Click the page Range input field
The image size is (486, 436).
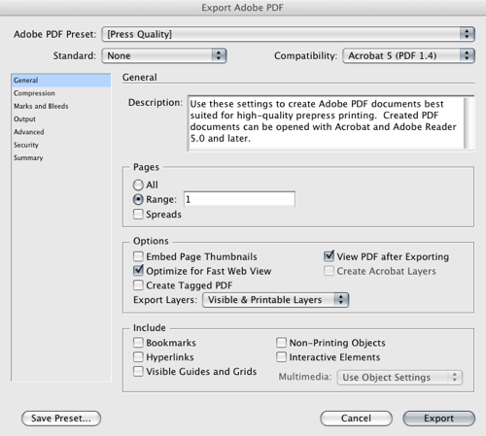click(239, 199)
